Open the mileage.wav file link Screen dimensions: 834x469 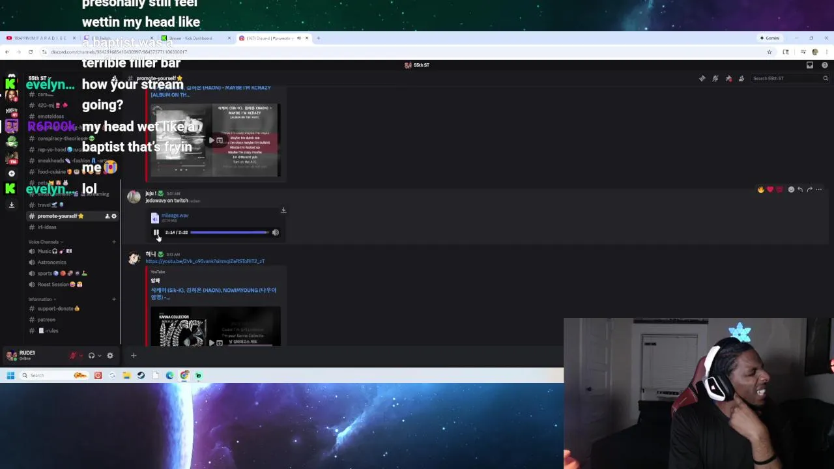coord(175,216)
